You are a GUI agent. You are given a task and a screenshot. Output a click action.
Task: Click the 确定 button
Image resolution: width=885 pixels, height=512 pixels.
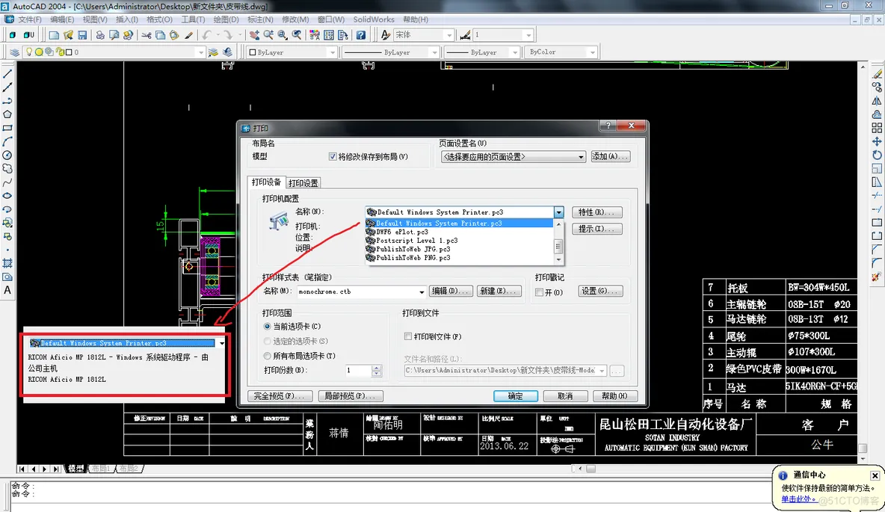click(515, 395)
